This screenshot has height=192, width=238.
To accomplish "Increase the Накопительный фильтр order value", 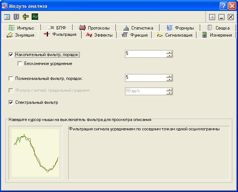I will [169, 52].
